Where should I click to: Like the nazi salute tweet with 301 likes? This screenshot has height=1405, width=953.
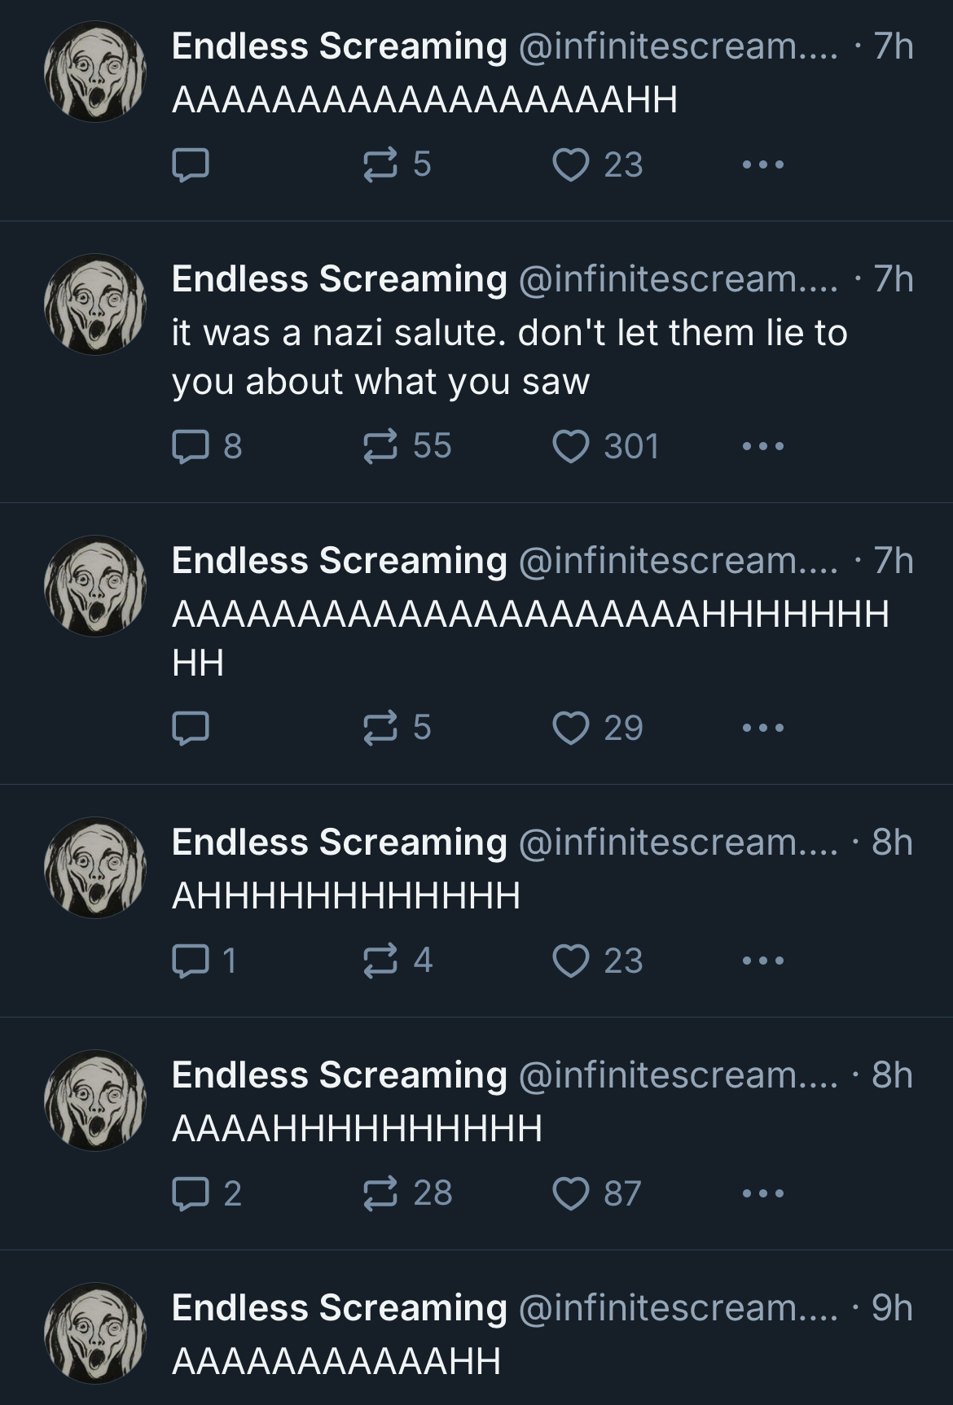point(571,446)
